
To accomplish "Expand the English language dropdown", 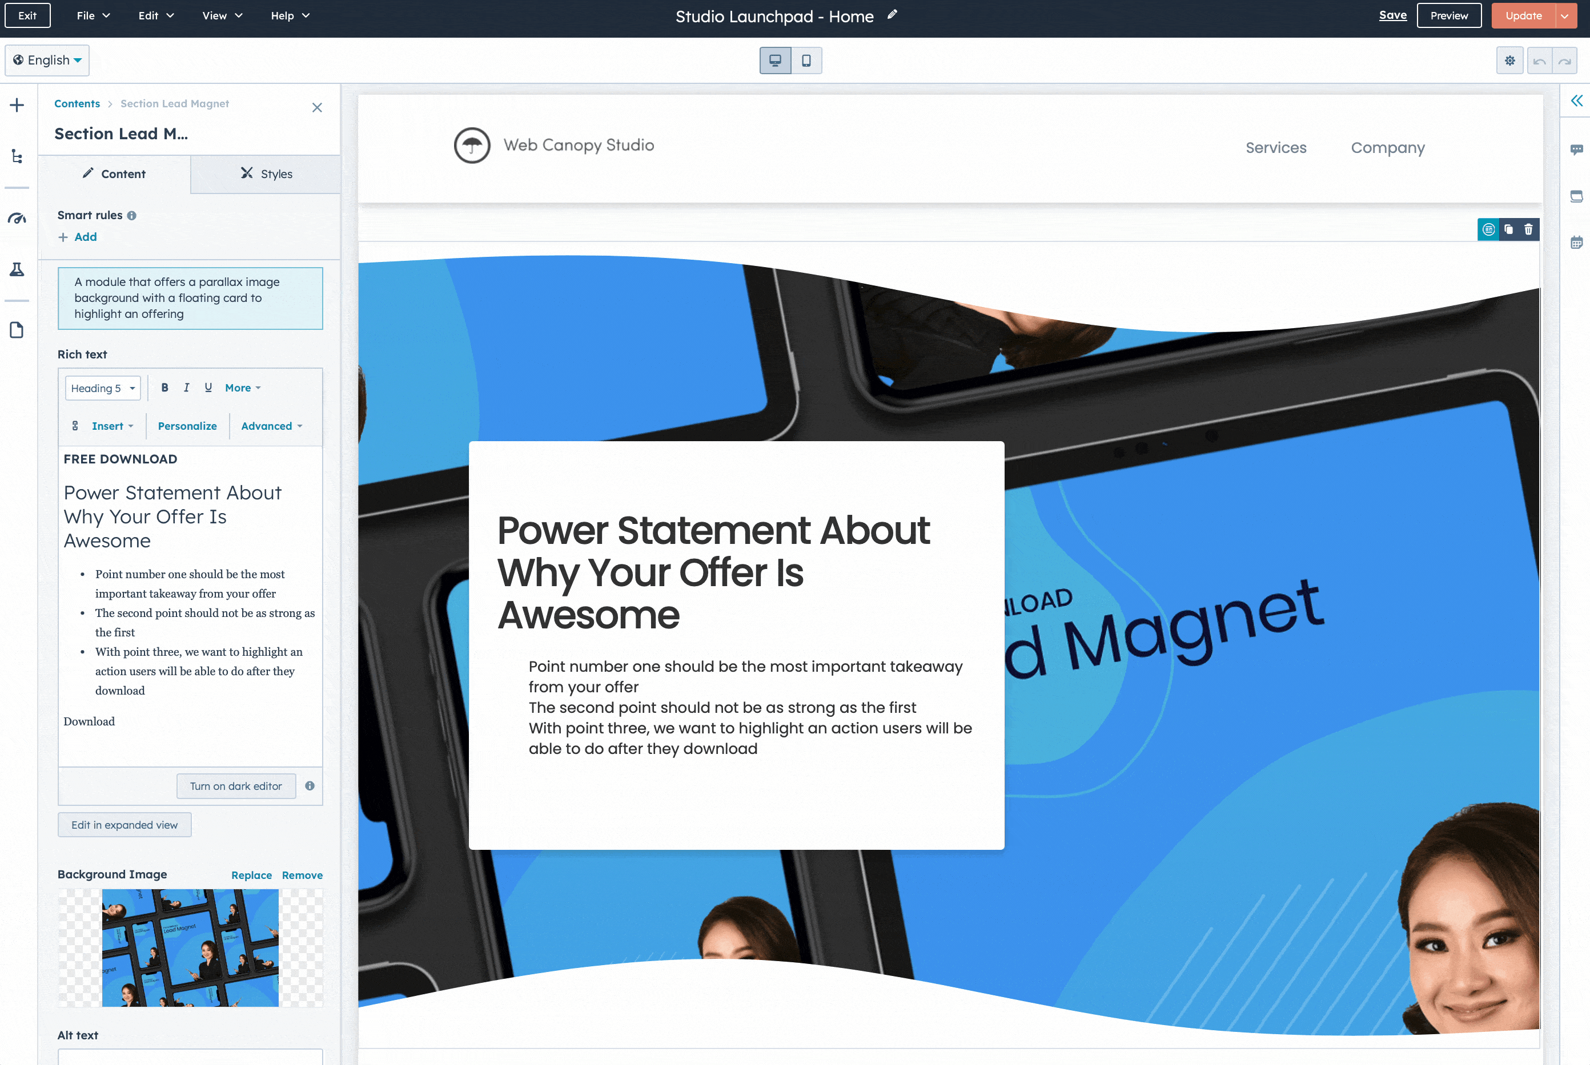I will [x=46, y=60].
